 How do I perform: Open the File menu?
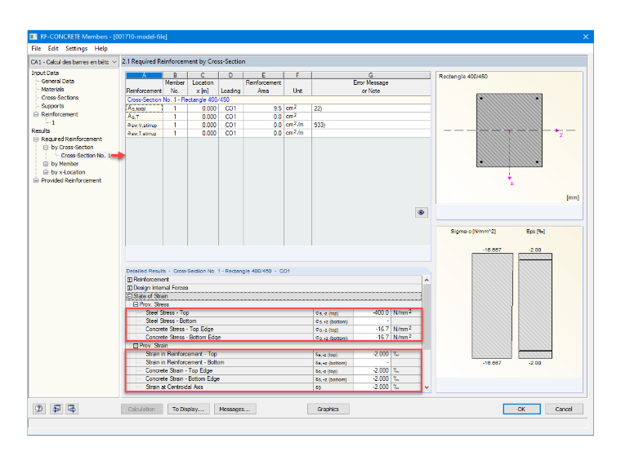[x=36, y=48]
